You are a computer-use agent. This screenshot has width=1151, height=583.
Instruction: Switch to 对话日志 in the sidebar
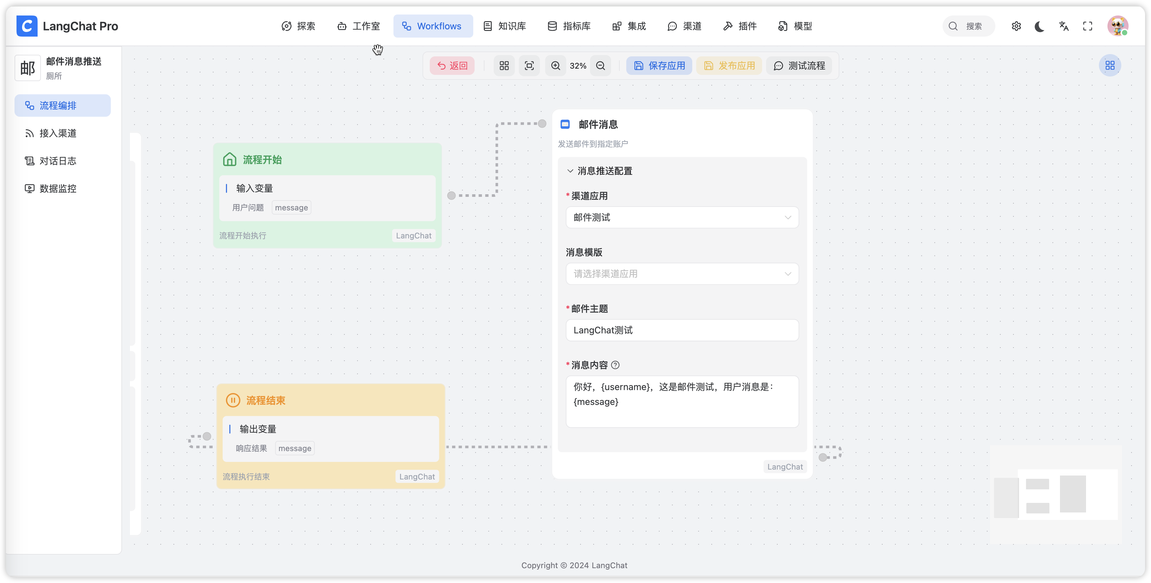58,161
